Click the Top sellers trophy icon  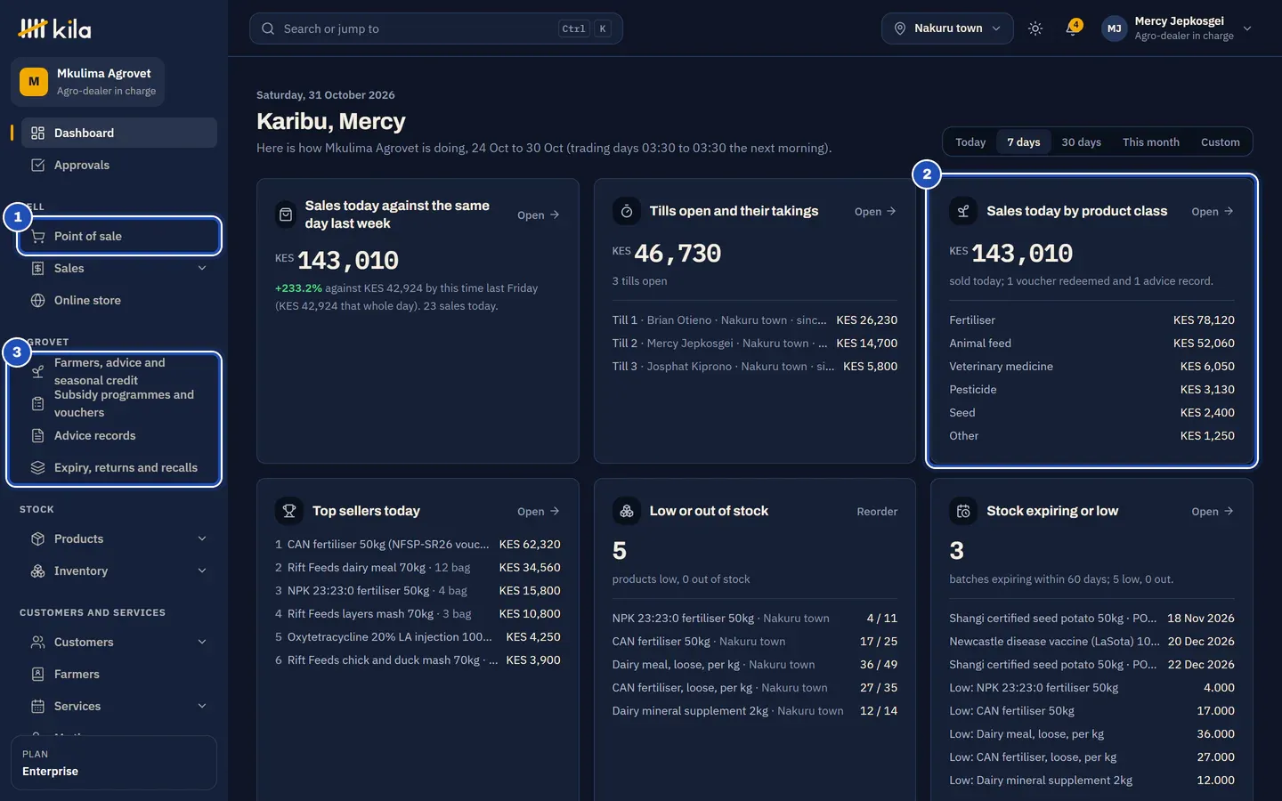pyautogui.click(x=289, y=511)
